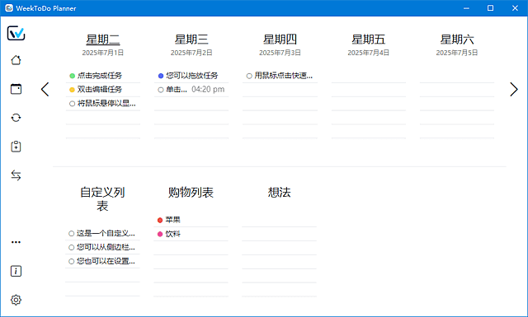Image resolution: width=528 pixels, height=317 pixels.
Task: Click the swap arrows reorder lists icon
Action: (x=16, y=175)
